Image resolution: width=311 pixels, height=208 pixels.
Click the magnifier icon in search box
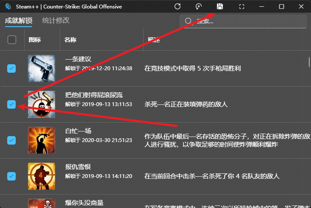pyautogui.click(x=188, y=21)
